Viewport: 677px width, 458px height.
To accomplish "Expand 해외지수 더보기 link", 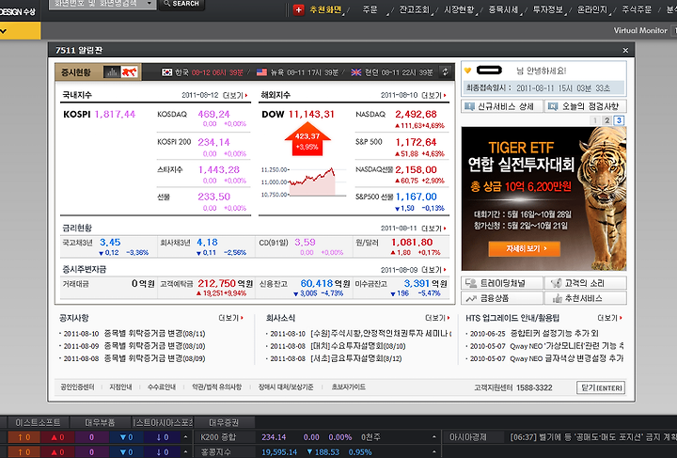I will (433, 95).
